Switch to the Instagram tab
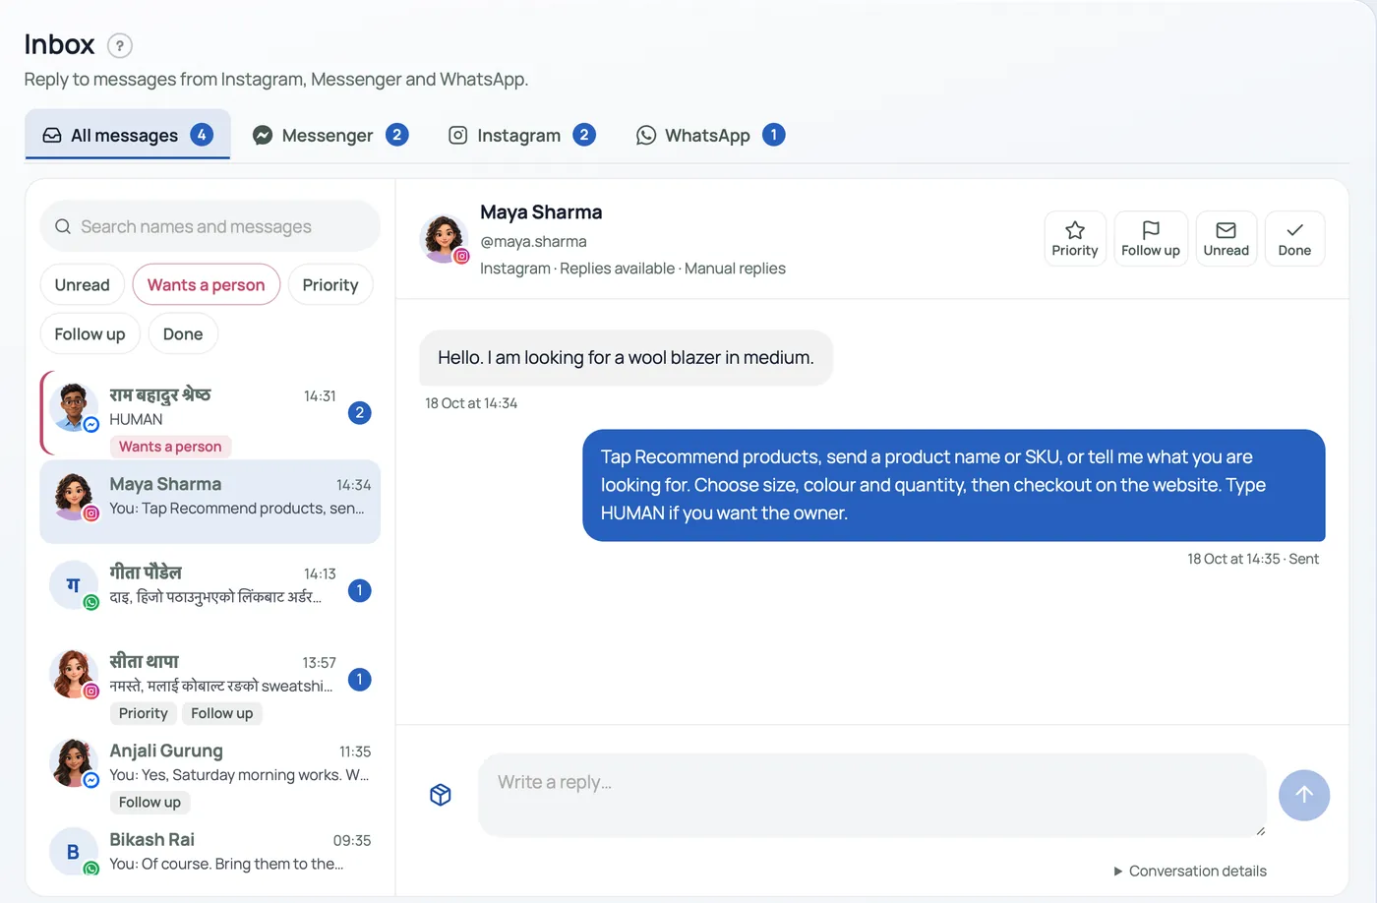 point(521,135)
